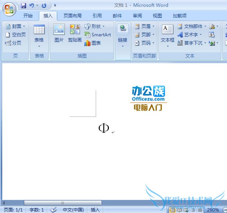The image size is (227, 213).
Task: Open the 链接 links menu
Action: [x=123, y=36]
